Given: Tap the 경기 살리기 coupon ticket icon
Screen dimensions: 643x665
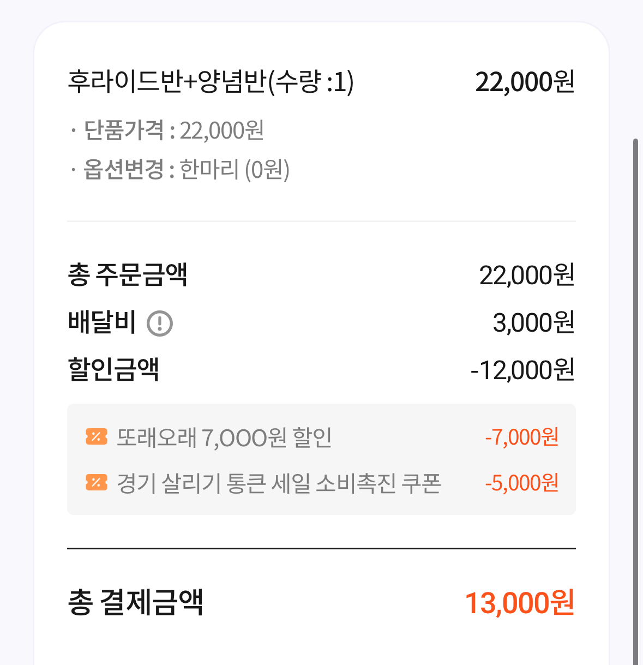Looking at the screenshot, I should tap(97, 483).
